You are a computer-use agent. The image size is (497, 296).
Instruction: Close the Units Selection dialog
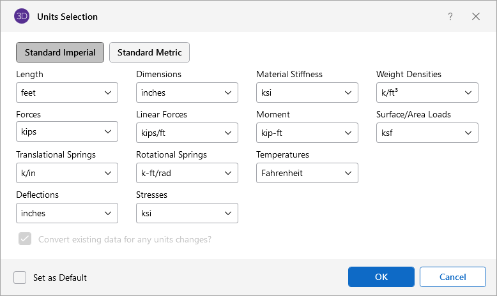pos(476,17)
